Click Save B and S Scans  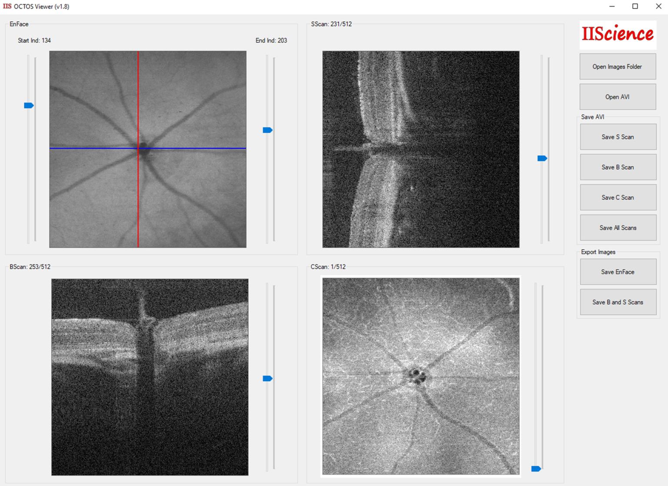coord(618,302)
